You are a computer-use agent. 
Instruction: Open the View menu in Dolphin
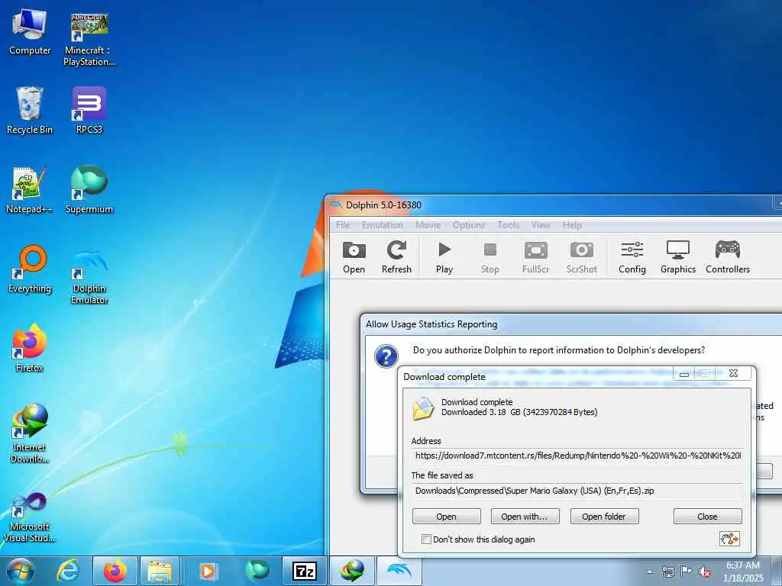(x=541, y=225)
